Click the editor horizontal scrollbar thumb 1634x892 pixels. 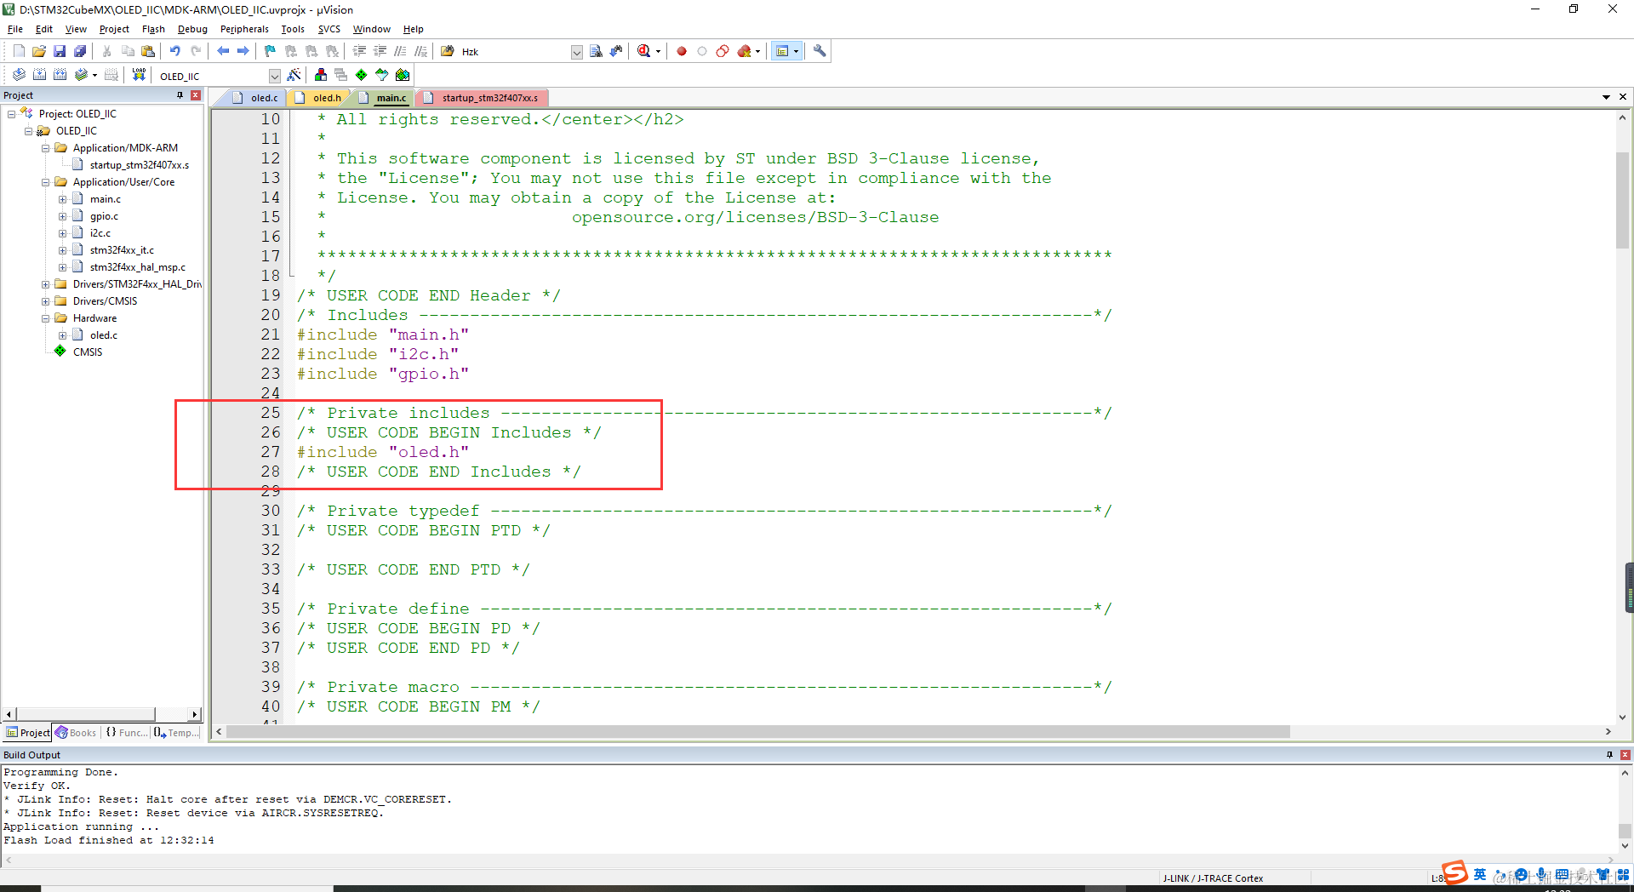pos(758,732)
